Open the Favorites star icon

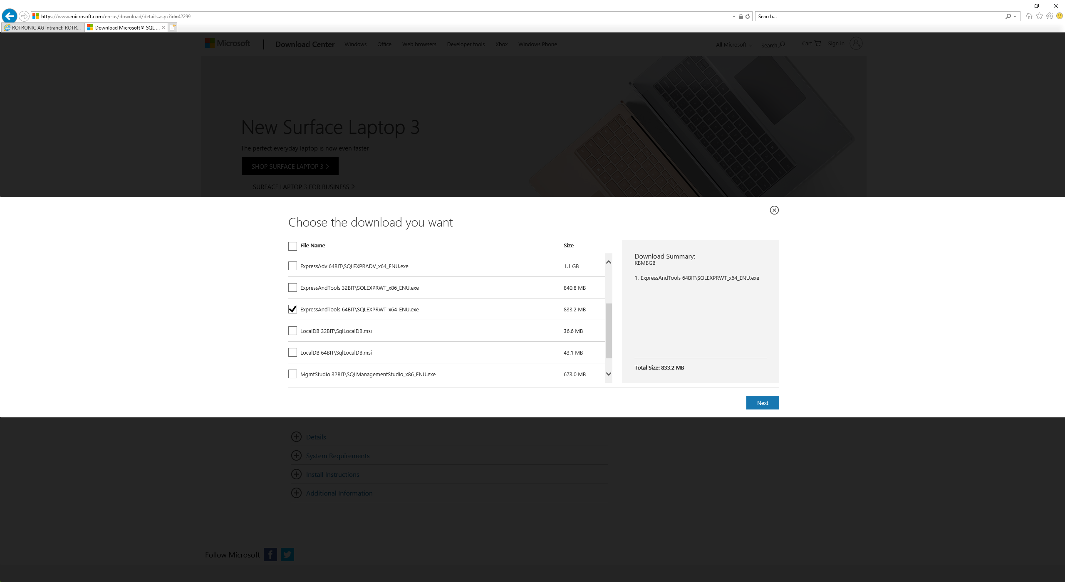[1039, 16]
